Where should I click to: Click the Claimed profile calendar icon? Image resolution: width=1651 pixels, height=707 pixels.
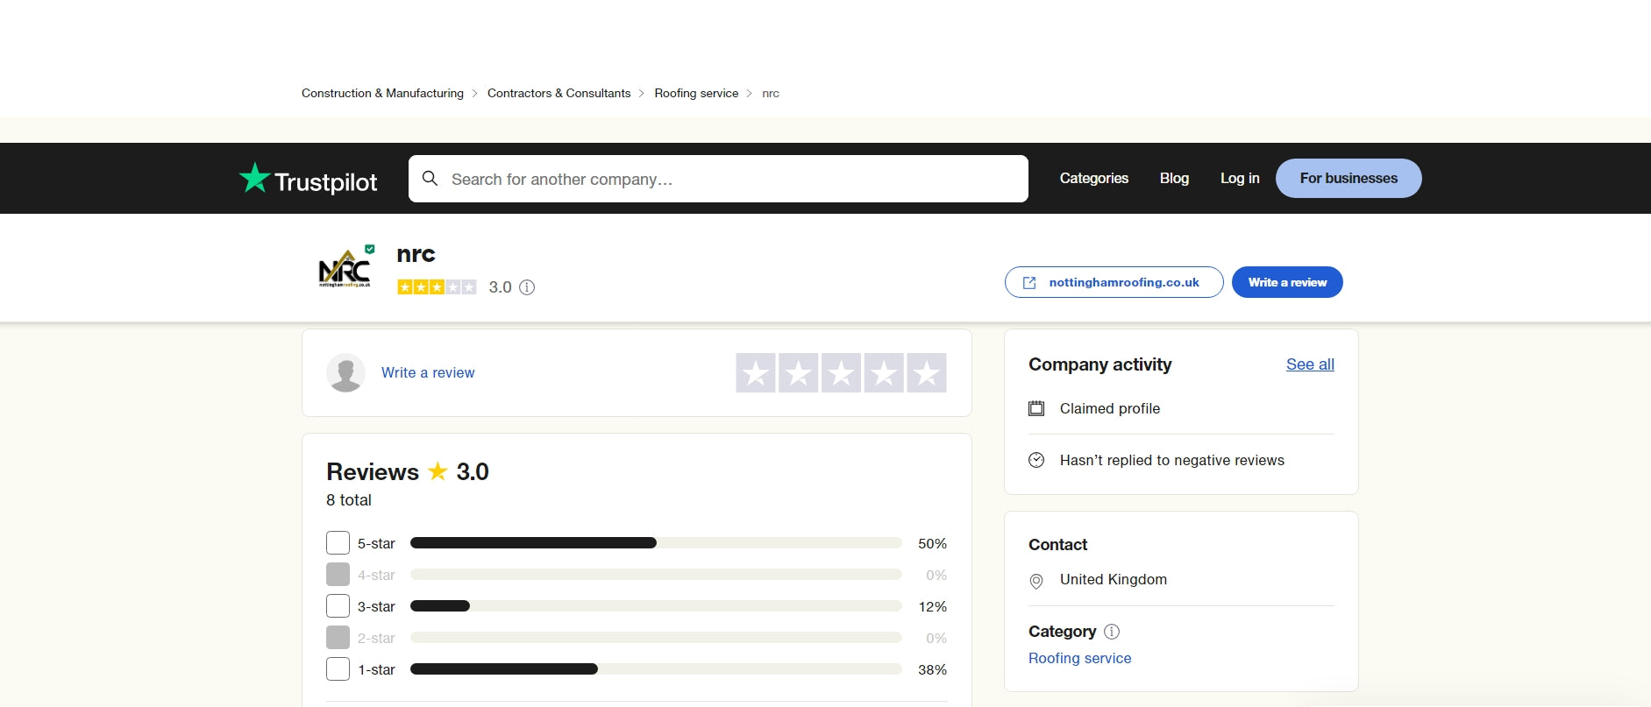click(x=1036, y=408)
